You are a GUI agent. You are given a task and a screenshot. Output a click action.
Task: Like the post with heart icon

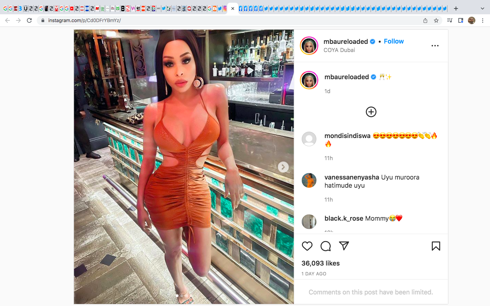click(x=307, y=246)
